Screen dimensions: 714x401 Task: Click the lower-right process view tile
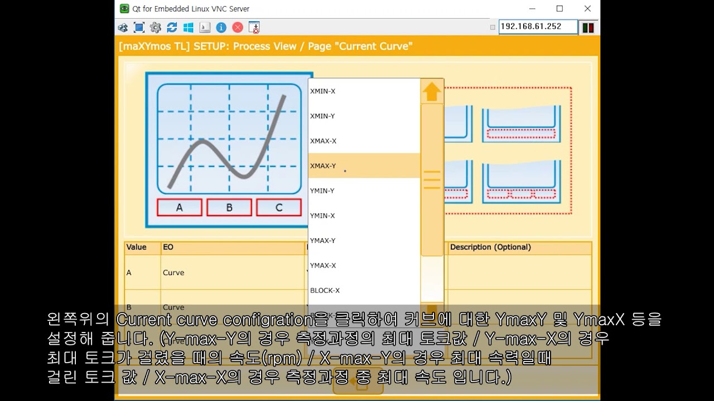pos(521,182)
